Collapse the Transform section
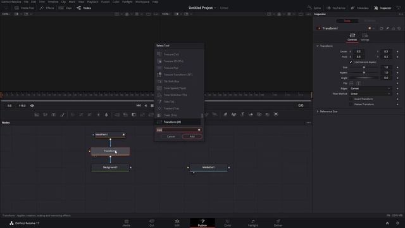The image size is (405, 228). click(x=318, y=46)
